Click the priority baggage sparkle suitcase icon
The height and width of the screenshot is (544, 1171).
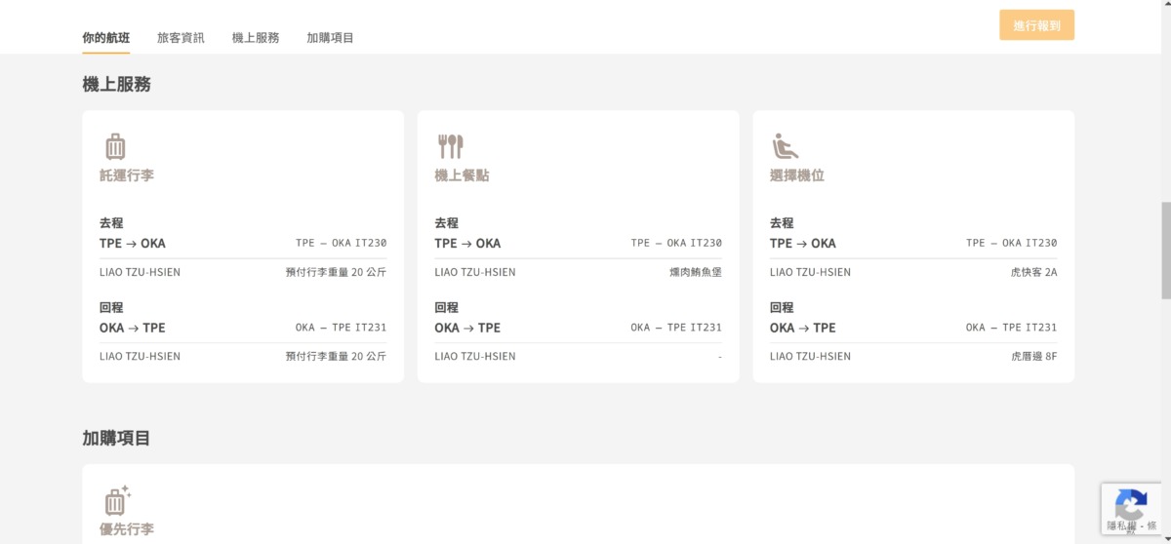coord(117,500)
